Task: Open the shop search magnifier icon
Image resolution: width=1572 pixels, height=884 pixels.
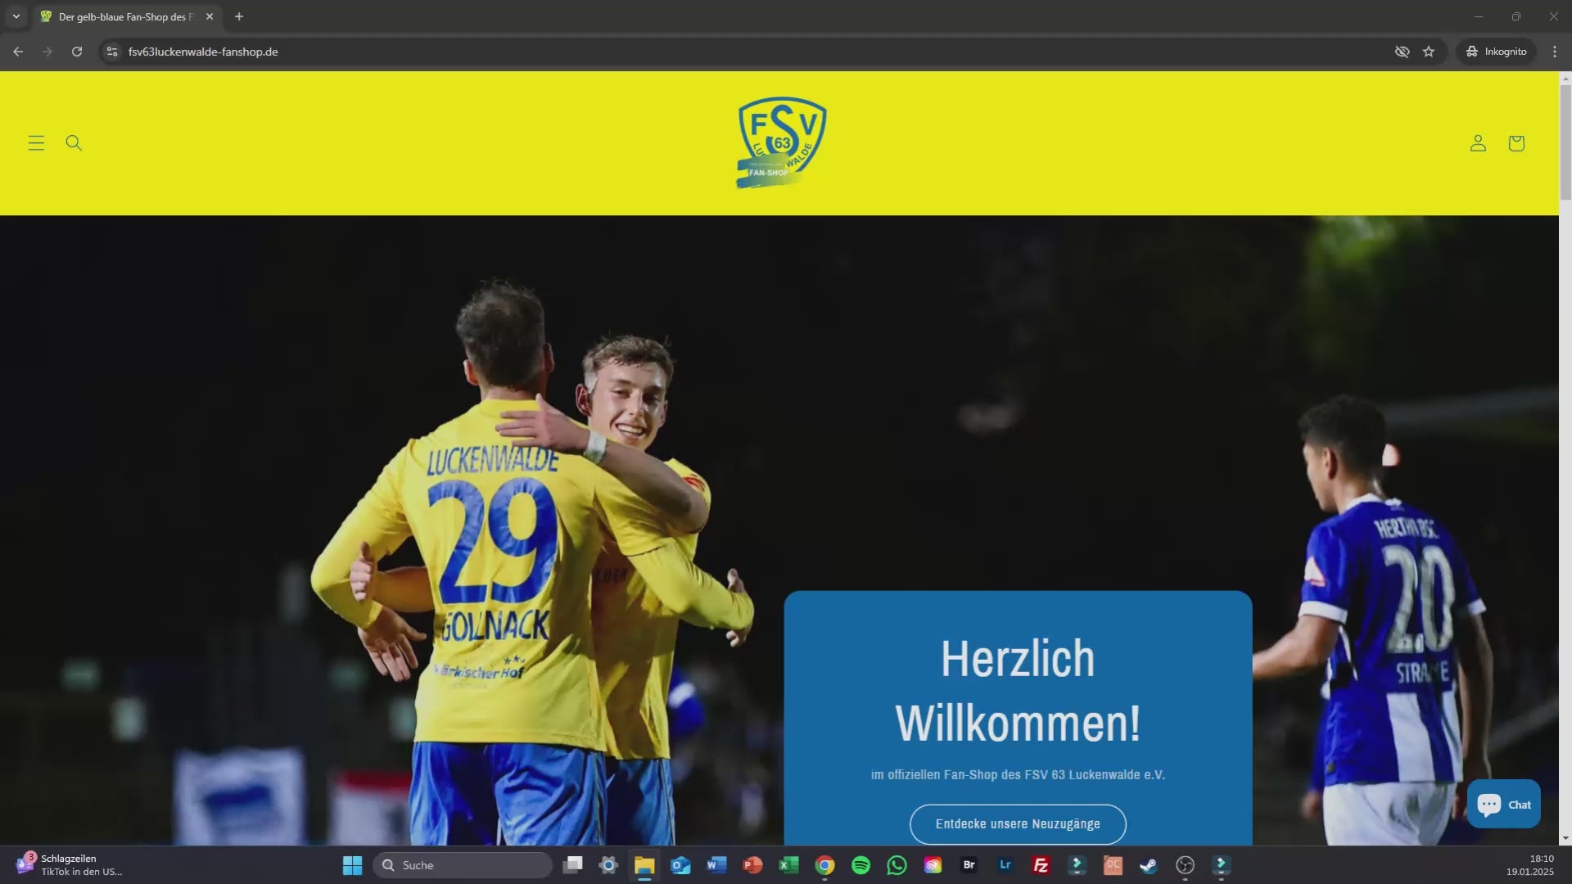Action: (74, 143)
